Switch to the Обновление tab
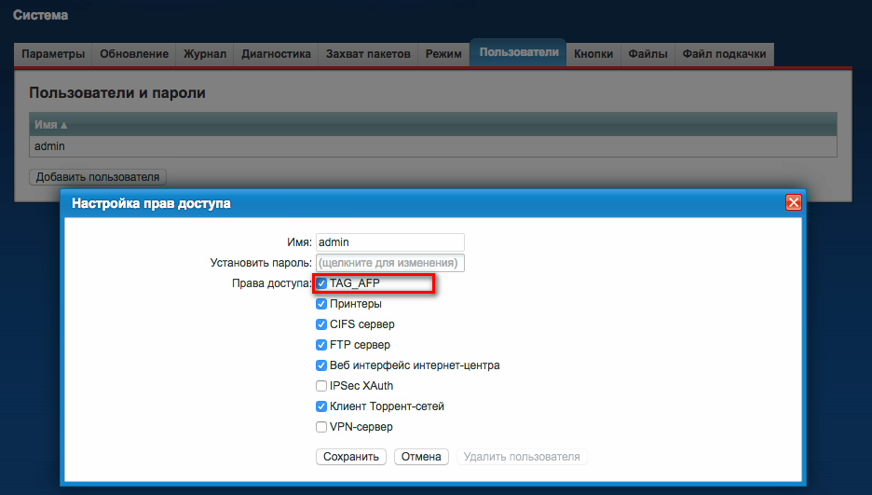This screenshot has width=872, height=495. coord(134,54)
